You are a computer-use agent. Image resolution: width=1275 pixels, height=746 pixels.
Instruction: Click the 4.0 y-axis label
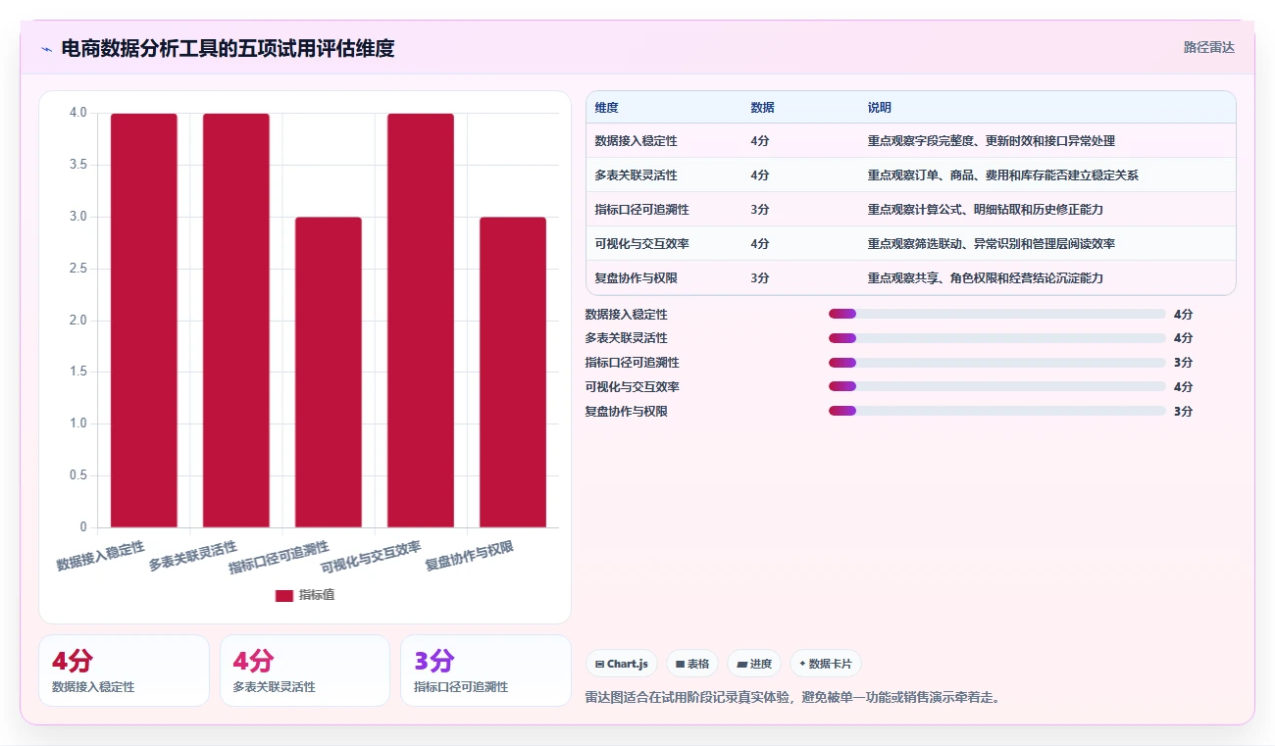pos(78,113)
